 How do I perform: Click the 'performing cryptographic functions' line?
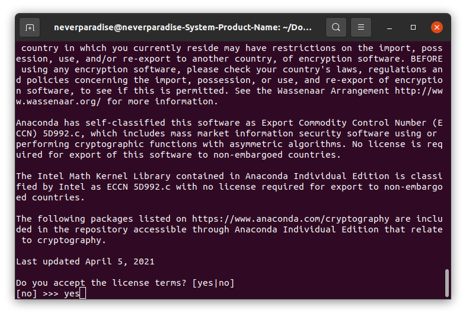click(229, 144)
